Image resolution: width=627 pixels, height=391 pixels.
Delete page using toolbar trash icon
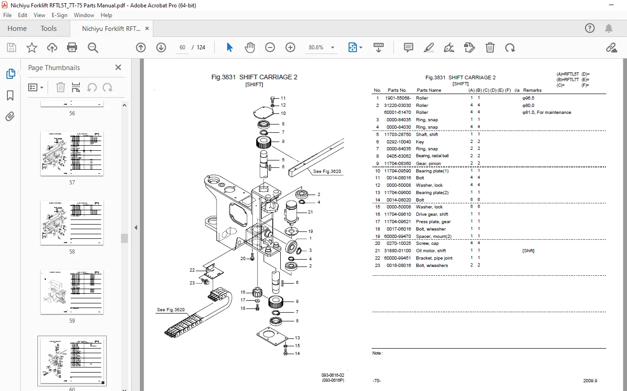pyautogui.click(x=490, y=47)
